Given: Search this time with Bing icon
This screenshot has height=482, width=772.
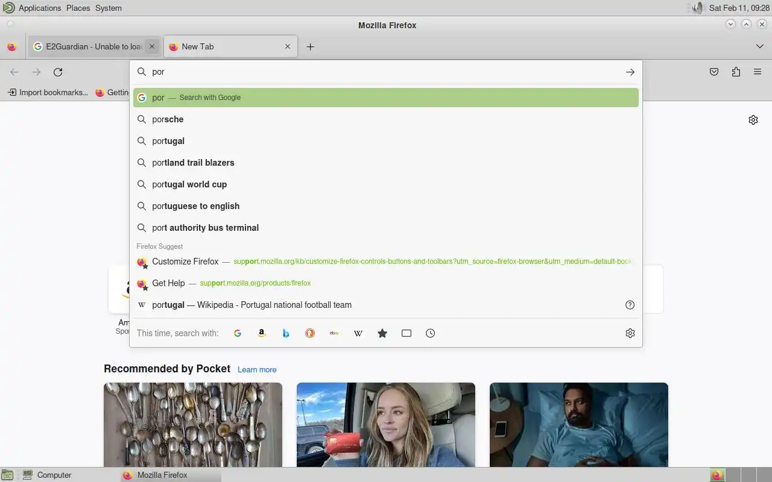Looking at the screenshot, I should point(286,333).
